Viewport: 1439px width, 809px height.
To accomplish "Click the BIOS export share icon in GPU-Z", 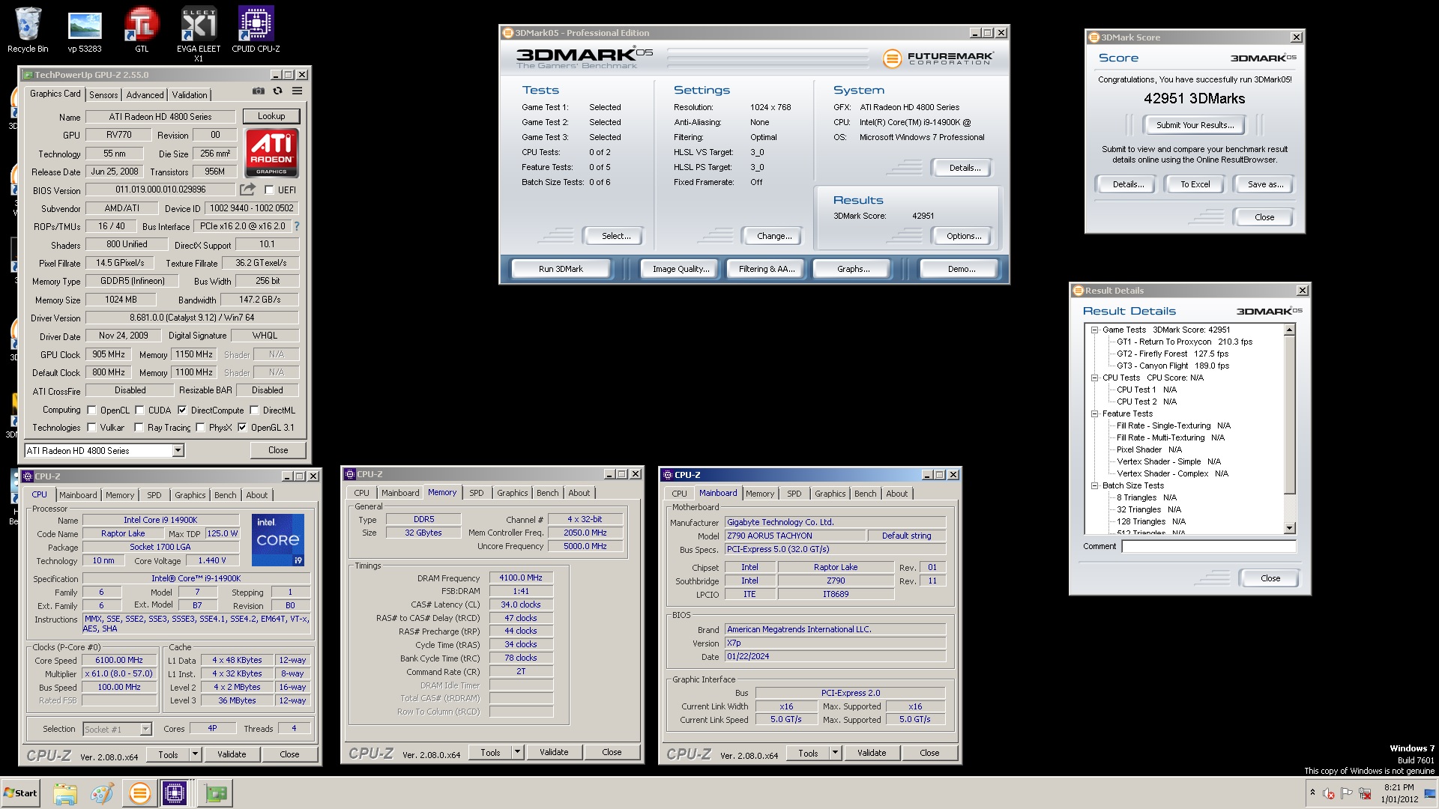I will (247, 190).
